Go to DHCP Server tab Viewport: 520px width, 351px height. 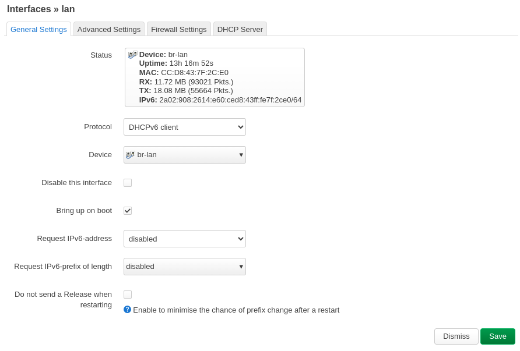tap(240, 30)
